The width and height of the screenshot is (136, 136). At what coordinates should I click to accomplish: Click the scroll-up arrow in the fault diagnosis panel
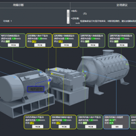(x=68, y=11)
